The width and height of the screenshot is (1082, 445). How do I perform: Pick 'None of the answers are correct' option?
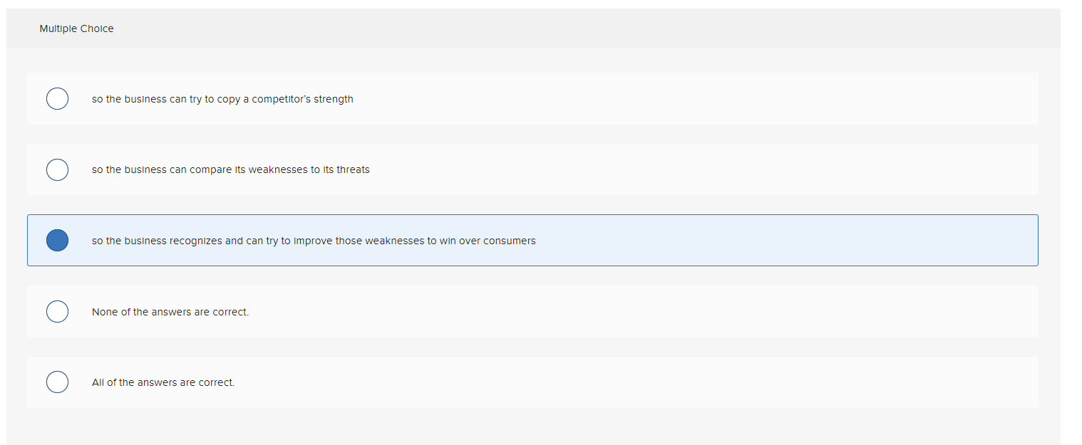[x=170, y=311]
